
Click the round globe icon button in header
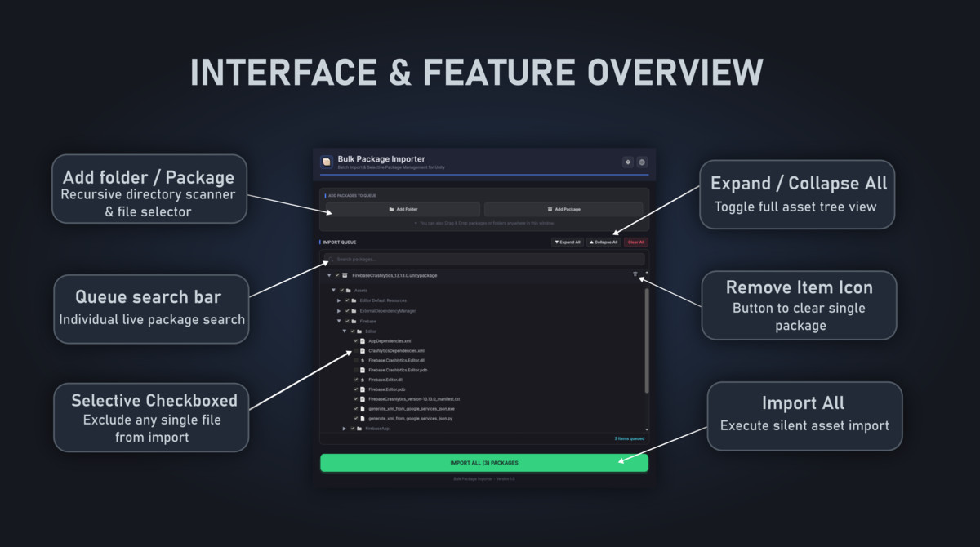(x=642, y=162)
